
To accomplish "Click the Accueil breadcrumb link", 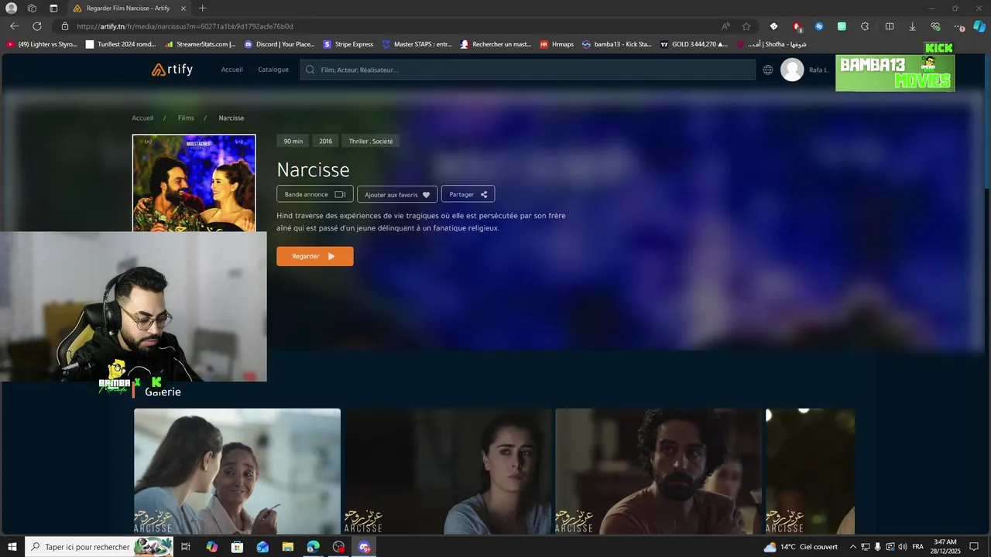I will pos(142,118).
